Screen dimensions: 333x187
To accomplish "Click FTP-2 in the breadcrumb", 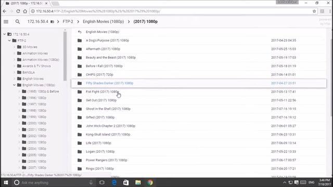I will pyautogui.click(x=68, y=22).
